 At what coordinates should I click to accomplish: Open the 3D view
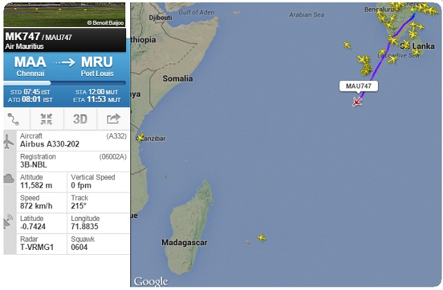click(x=80, y=118)
